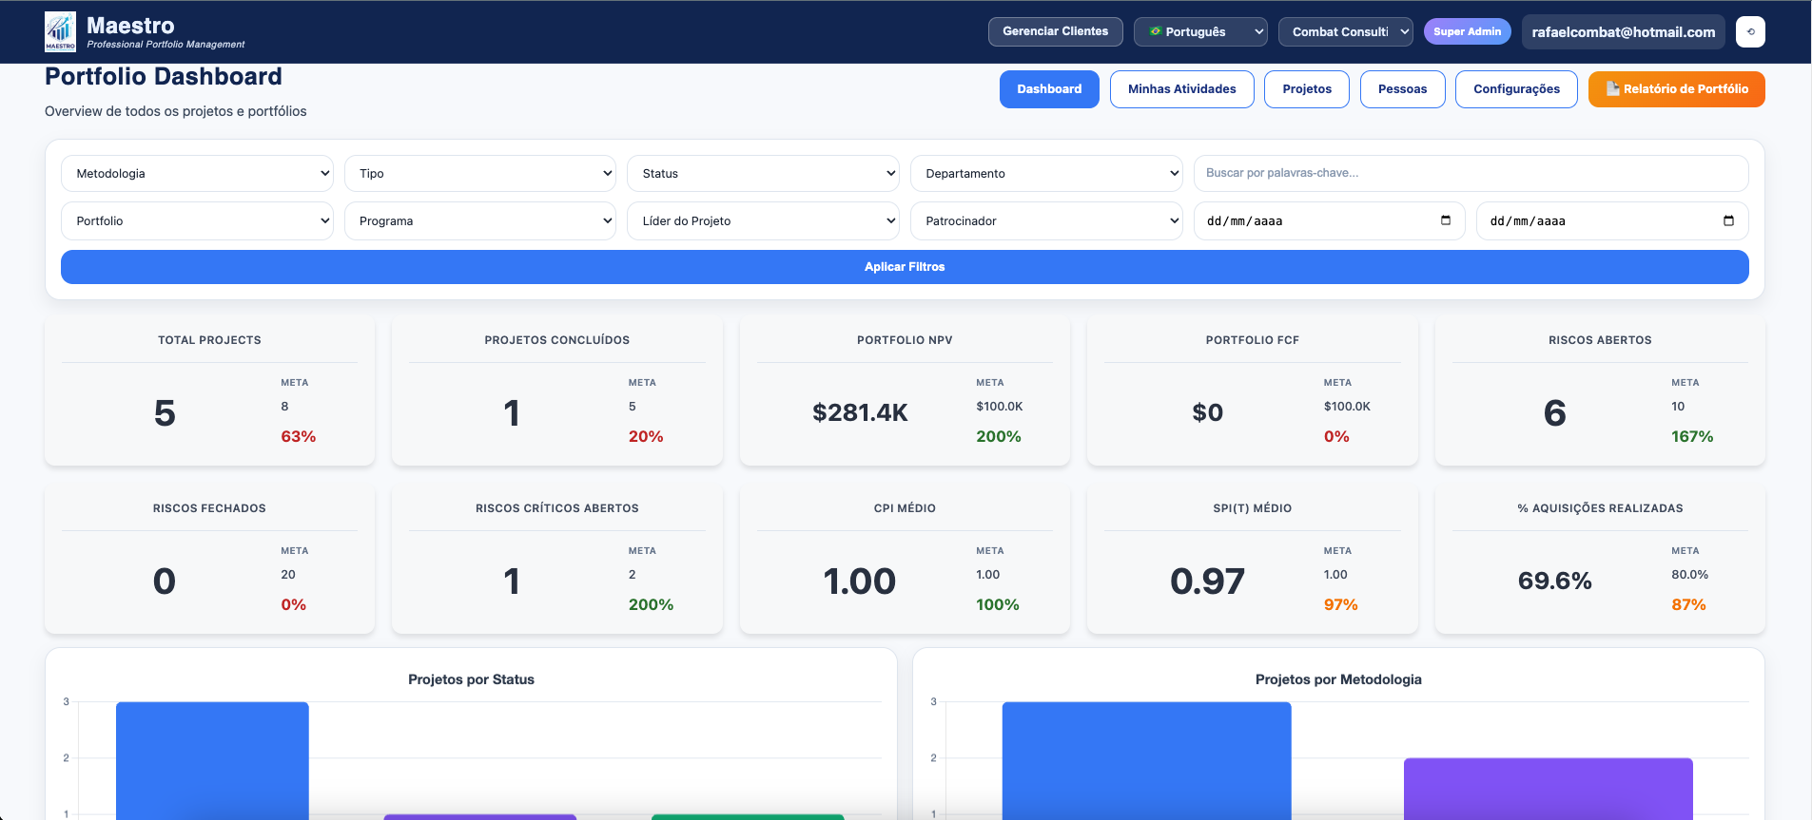Switch to the Minhas Atividades tab
This screenshot has height=820, width=1812.
pos(1181,89)
